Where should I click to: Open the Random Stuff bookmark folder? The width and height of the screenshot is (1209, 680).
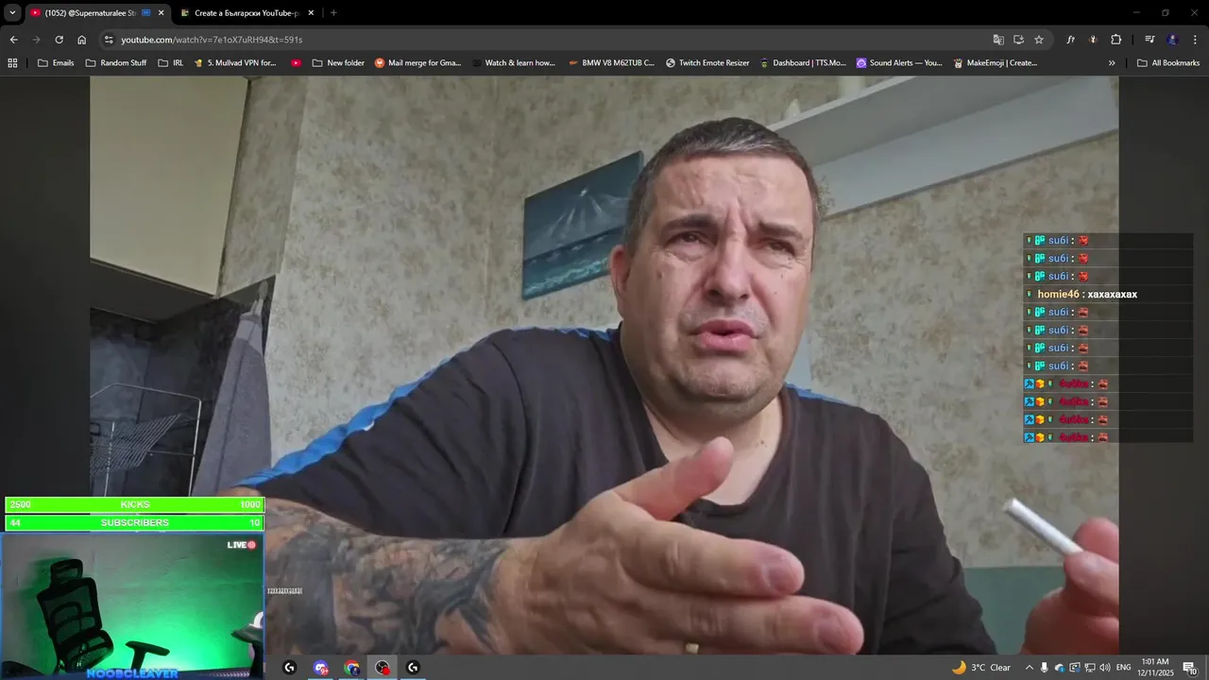[x=116, y=62]
